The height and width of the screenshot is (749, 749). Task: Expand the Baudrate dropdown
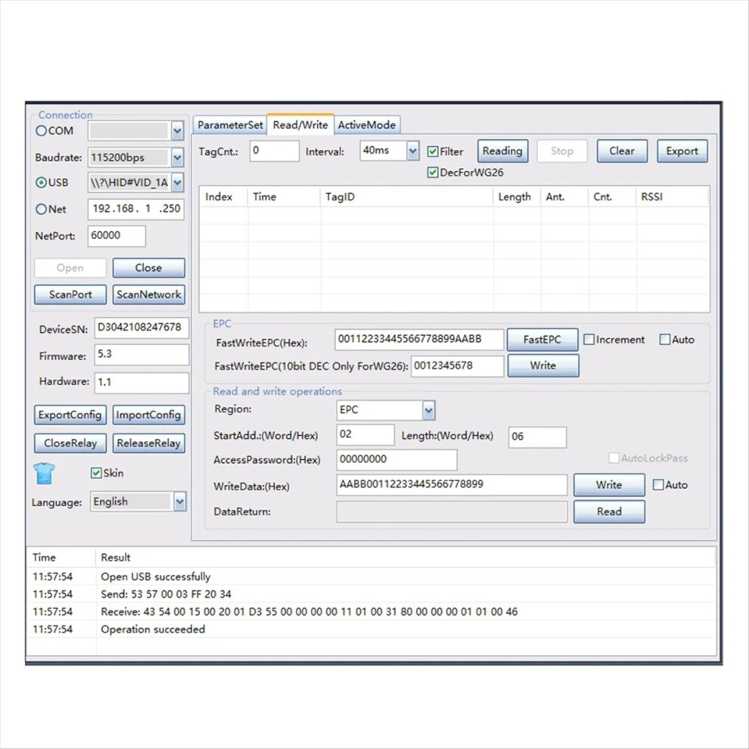point(177,157)
